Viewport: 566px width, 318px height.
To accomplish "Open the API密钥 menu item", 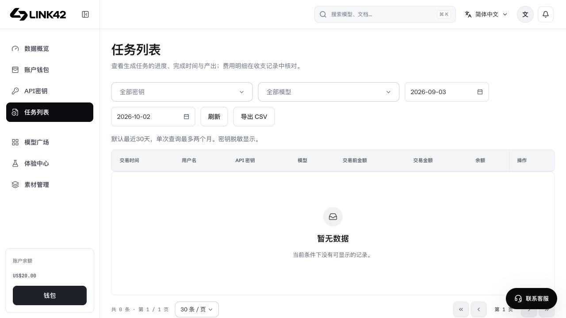I will pyautogui.click(x=50, y=91).
